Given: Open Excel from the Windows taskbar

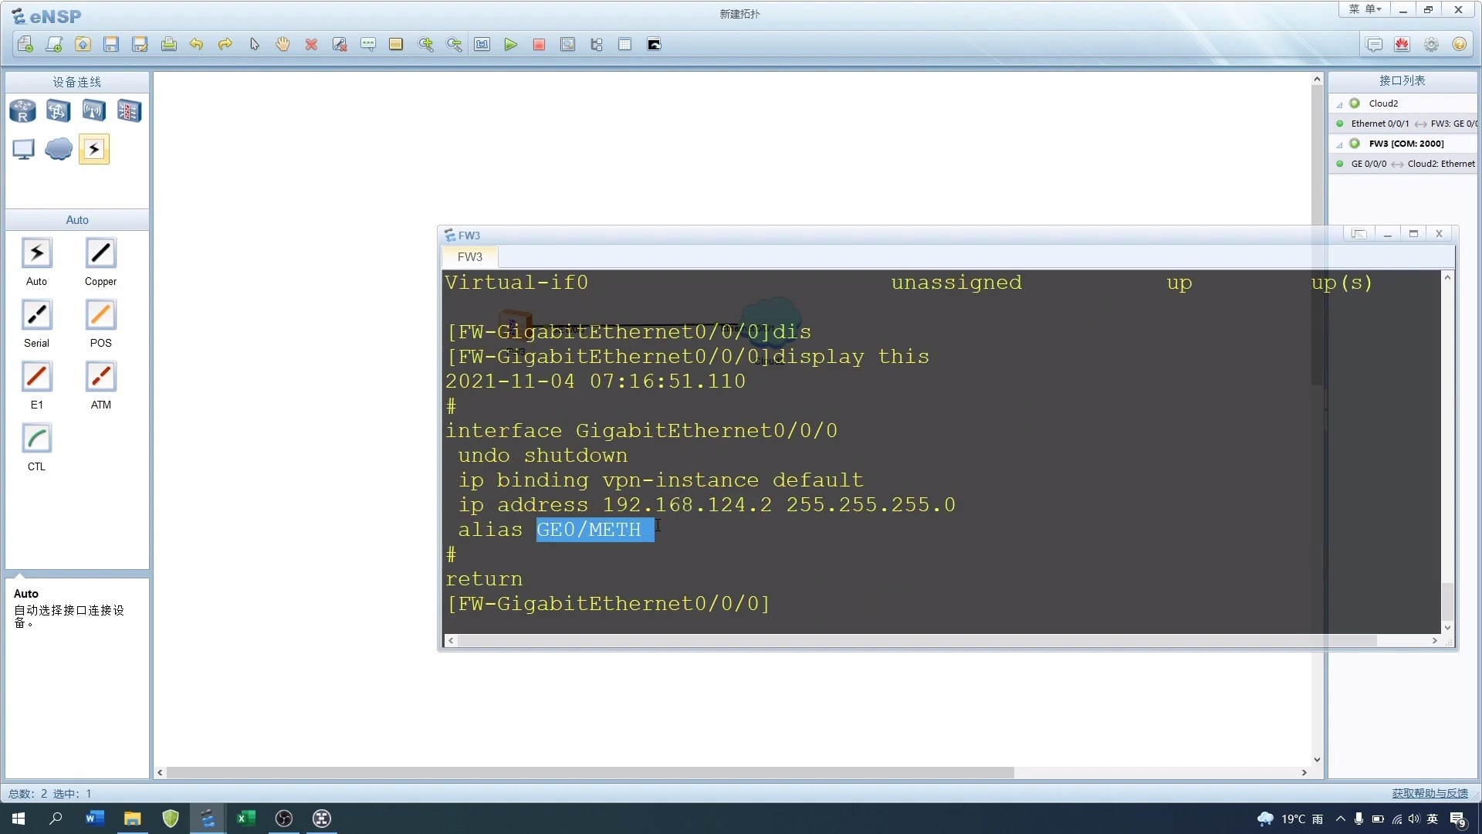Looking at the screenshot, I should 245,819.
